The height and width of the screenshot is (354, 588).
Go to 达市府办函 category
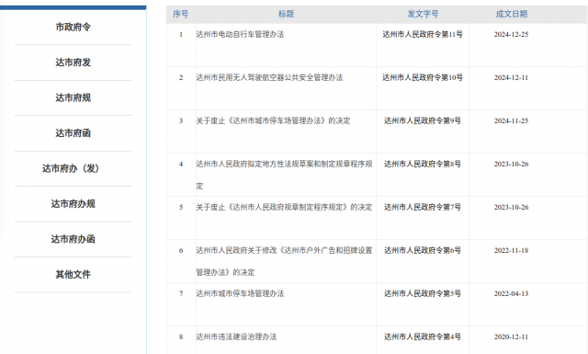tap(73, 239)
